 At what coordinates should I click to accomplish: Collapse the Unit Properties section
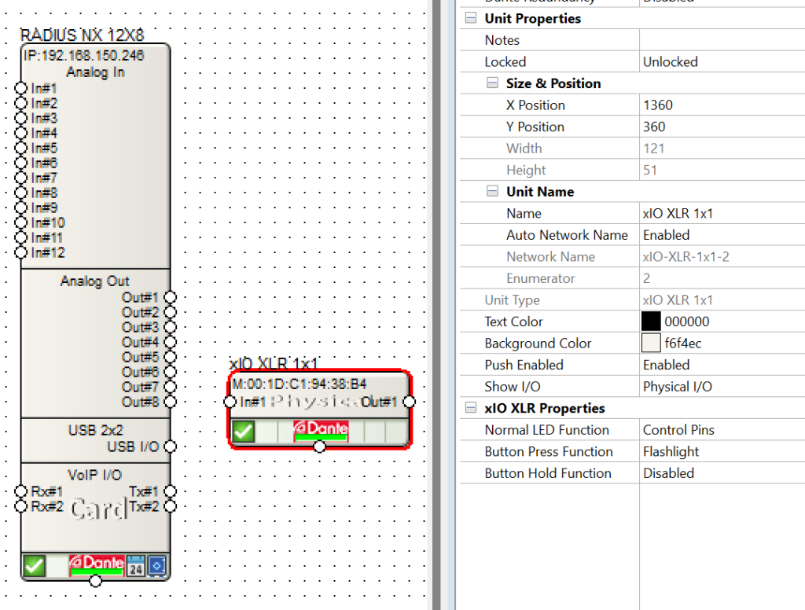[x=471, y=18]
